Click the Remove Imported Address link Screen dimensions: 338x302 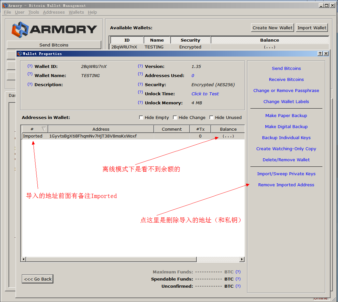tap(286, 185)
